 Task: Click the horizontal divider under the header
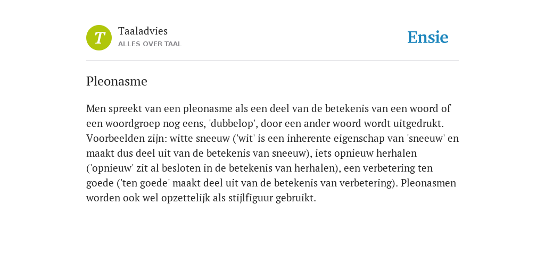(272, 61)
